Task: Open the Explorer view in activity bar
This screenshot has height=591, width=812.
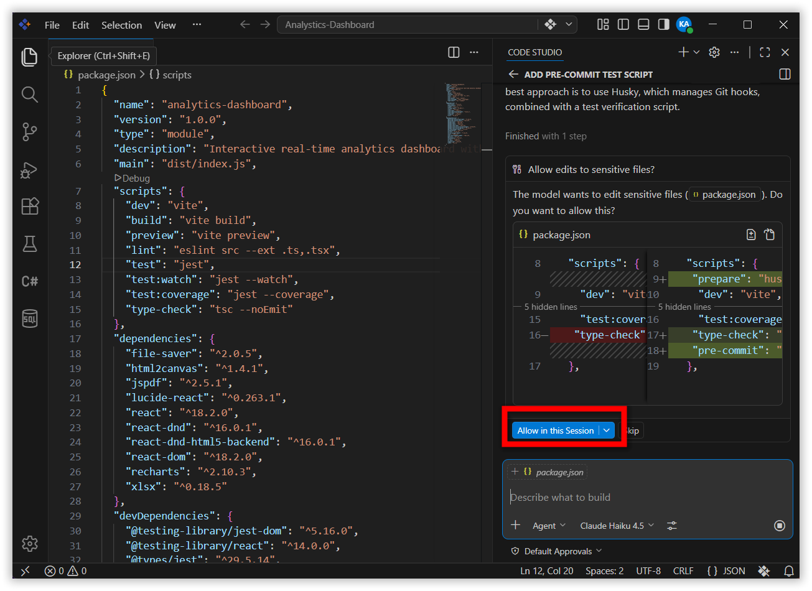Action: [x=29, y=57]
